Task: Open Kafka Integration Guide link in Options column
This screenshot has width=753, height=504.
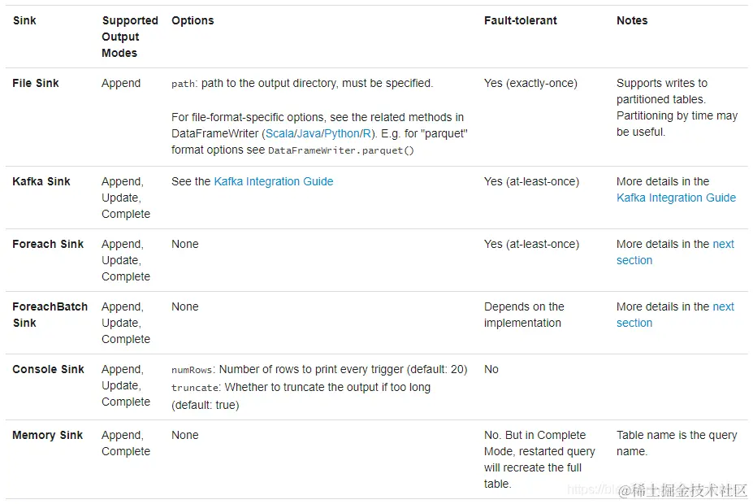Action: click(273, 181)
